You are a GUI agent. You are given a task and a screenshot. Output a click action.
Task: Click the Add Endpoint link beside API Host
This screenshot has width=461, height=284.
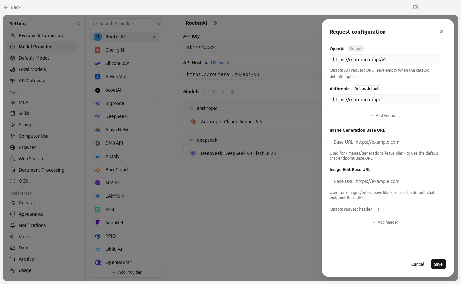[217, 63]
